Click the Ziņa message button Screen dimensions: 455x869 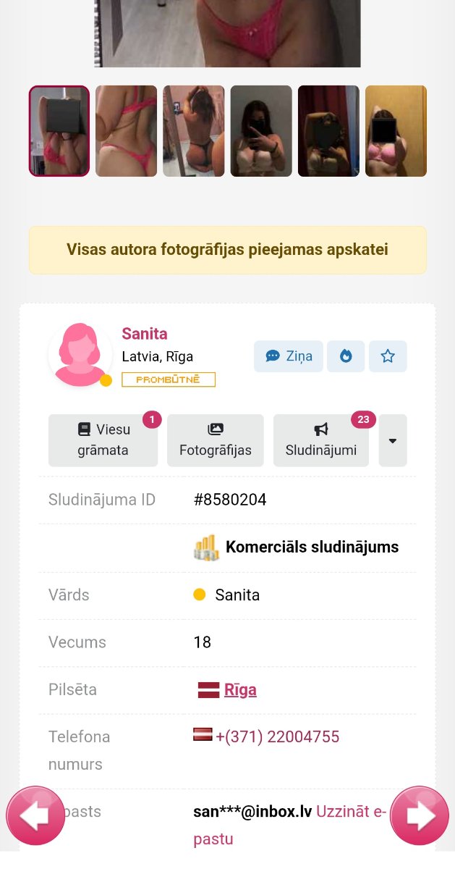pos(289,356)
